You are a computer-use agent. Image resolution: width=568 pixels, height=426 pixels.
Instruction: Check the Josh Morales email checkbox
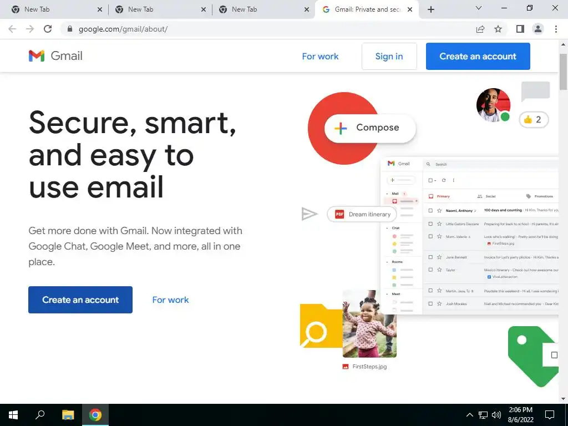tap(430, 303)
